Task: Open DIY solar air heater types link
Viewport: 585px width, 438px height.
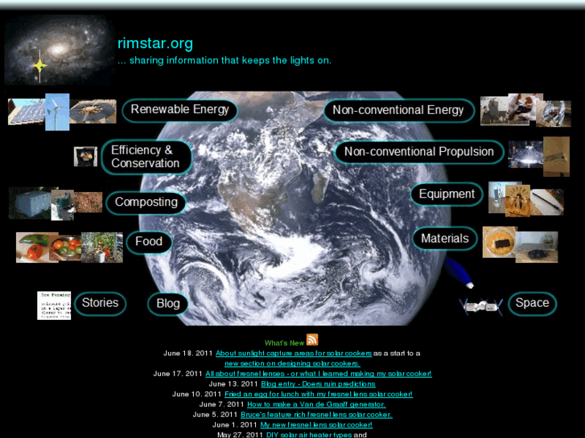Action: click(x=309, y=435)
